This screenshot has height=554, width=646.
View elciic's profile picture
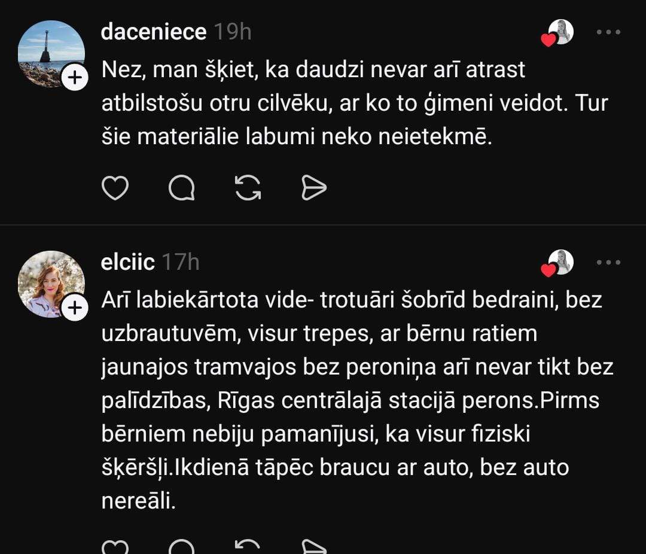pos(48,281)
